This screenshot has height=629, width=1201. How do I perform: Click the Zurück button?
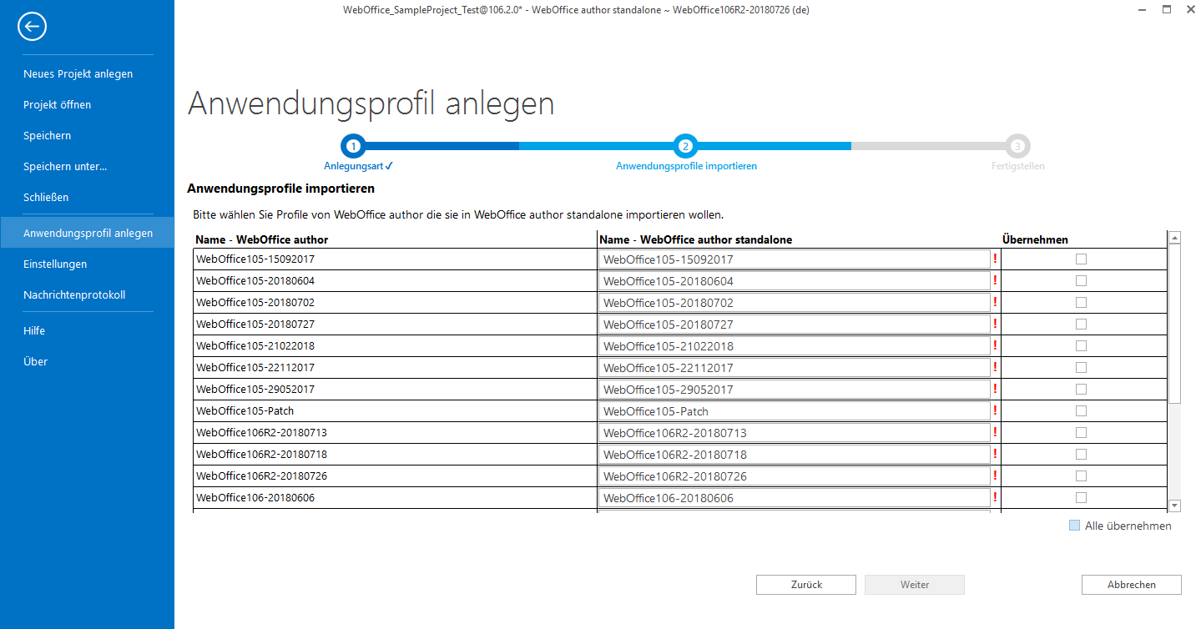pos(805,584)
